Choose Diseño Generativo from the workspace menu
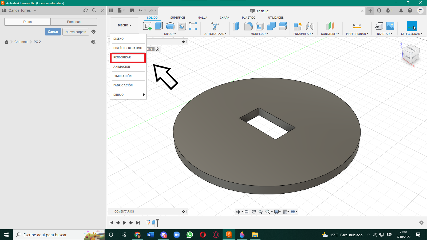 pos(128,48)
